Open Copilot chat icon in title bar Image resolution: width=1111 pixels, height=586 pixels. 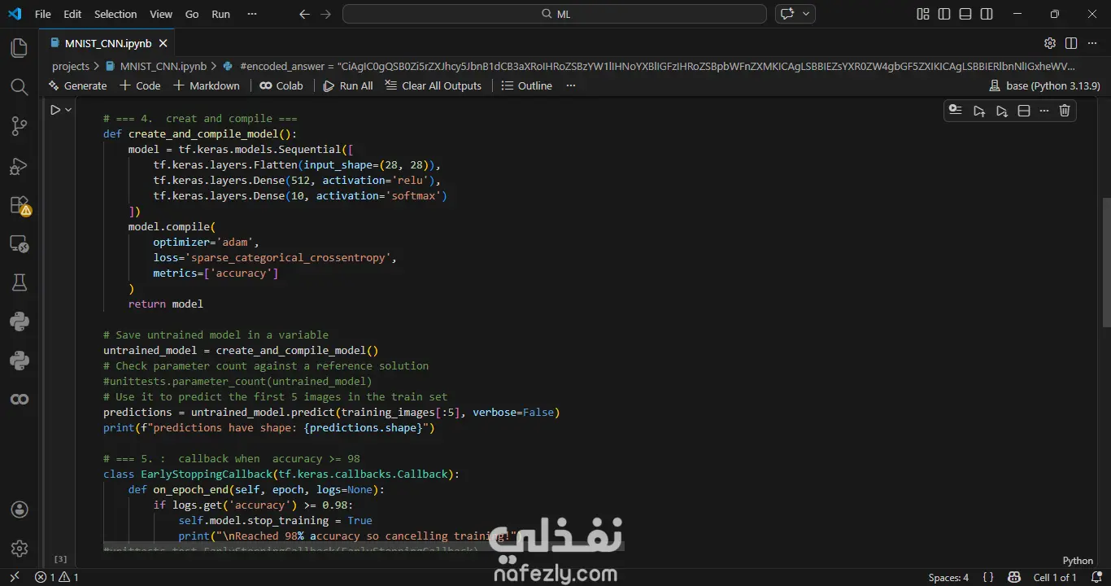pos(786,14)
